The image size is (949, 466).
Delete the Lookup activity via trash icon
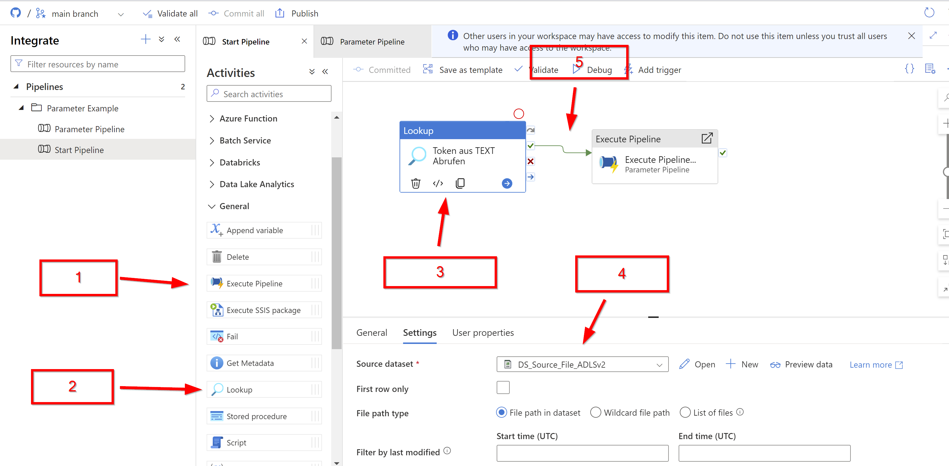tap(416, 183)
